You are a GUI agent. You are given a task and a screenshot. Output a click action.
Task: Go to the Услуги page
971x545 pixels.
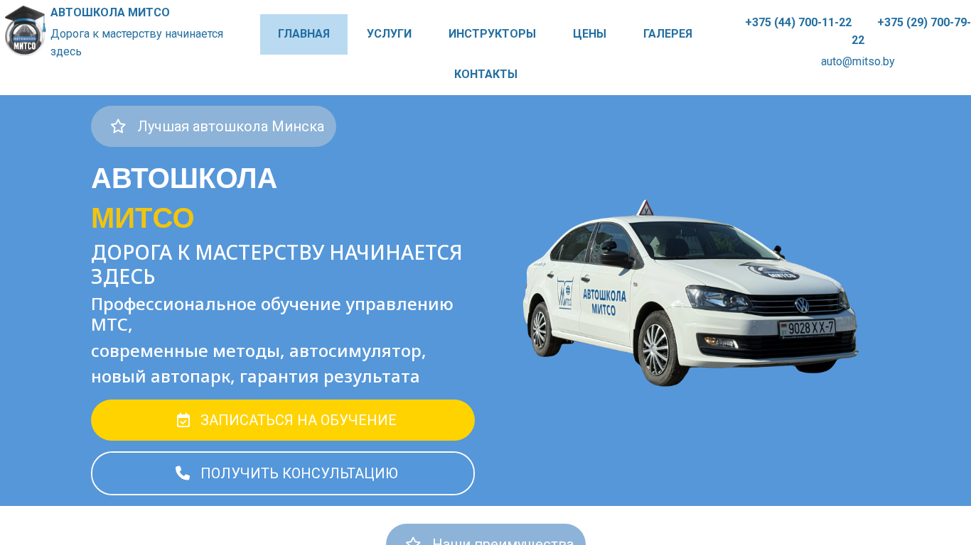[x=389, y=34]
